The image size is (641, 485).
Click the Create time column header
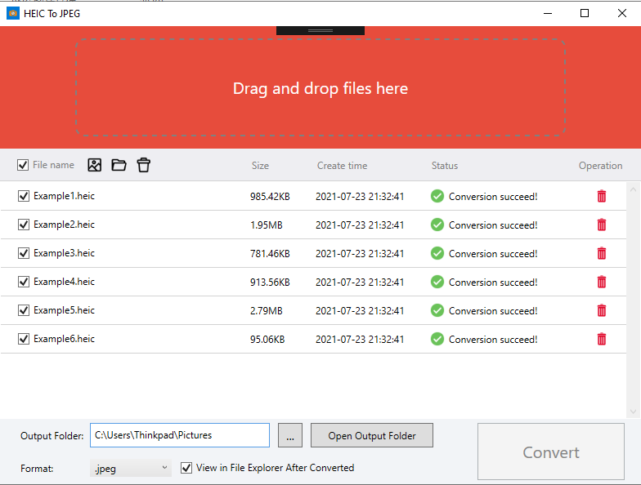342,165
